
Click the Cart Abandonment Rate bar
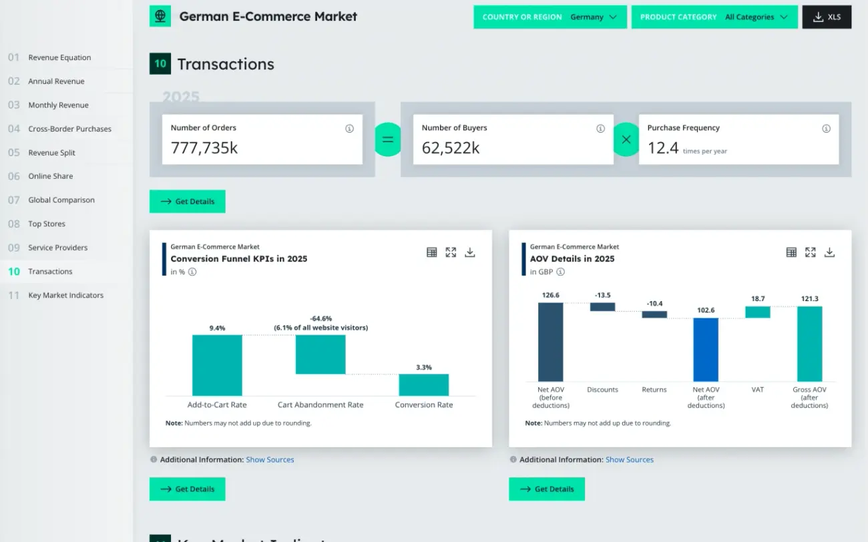coord(320,354)
